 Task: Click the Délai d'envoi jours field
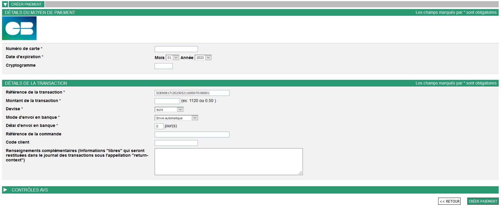(159, 126)
